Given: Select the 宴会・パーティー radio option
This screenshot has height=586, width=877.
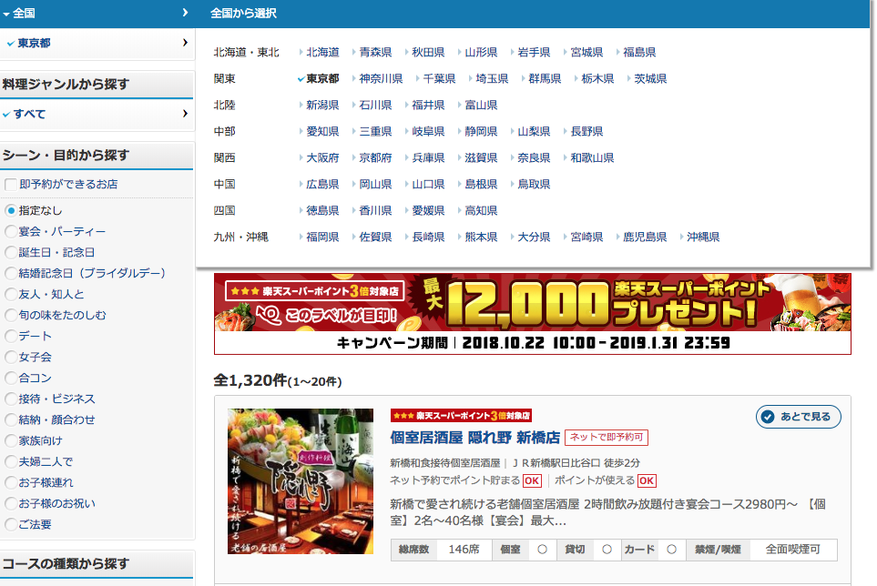Looking at the screenshot, I should click(11, 231).
